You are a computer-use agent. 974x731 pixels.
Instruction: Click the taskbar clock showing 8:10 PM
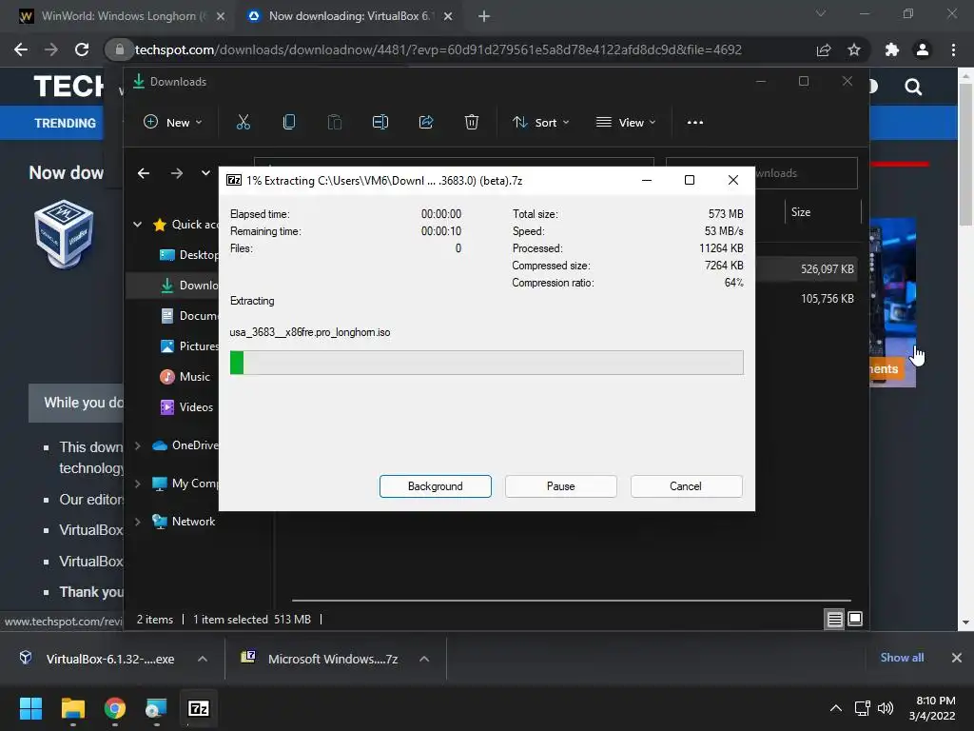(x=932, y=708)
